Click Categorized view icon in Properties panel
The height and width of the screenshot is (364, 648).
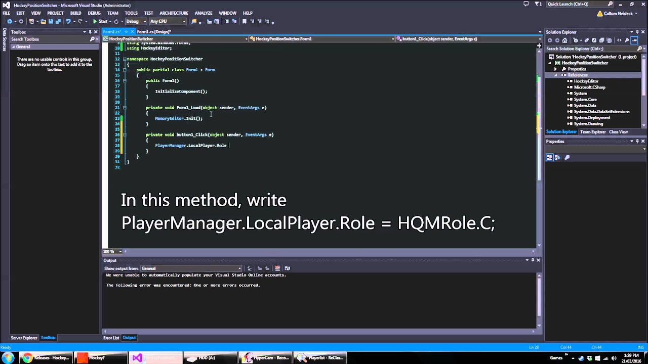pyautogui.click(x=549, y=157)
